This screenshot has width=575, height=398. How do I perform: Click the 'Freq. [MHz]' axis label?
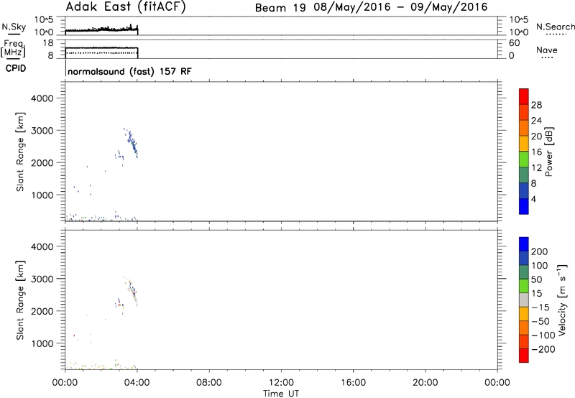pyautogui.click(x=14, y=48)
